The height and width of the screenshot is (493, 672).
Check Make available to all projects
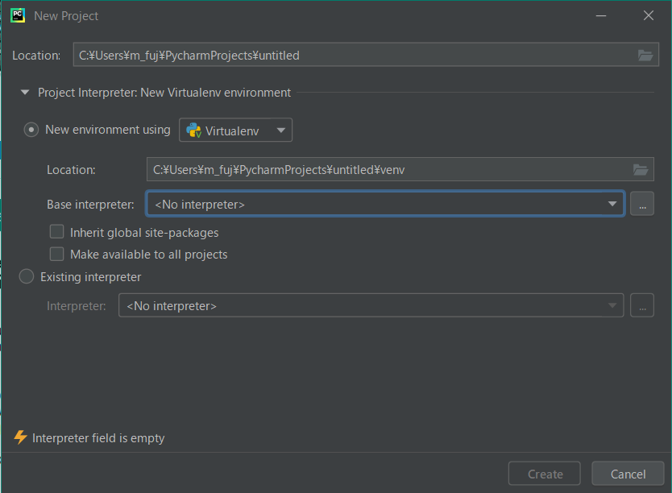[56, 254]
